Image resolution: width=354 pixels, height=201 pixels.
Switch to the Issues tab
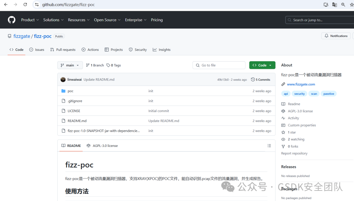(37, 50)
